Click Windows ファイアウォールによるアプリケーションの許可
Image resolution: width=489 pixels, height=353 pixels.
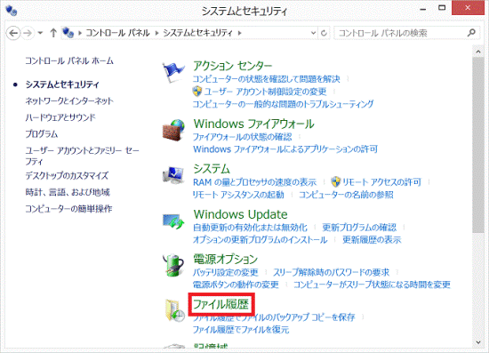click(285, 149)
